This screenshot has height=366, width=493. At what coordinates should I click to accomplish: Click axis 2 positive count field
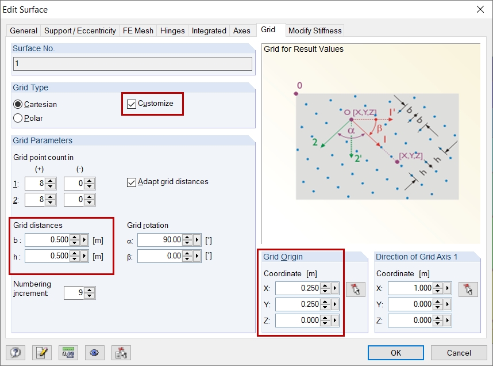(x=35, y=199)
